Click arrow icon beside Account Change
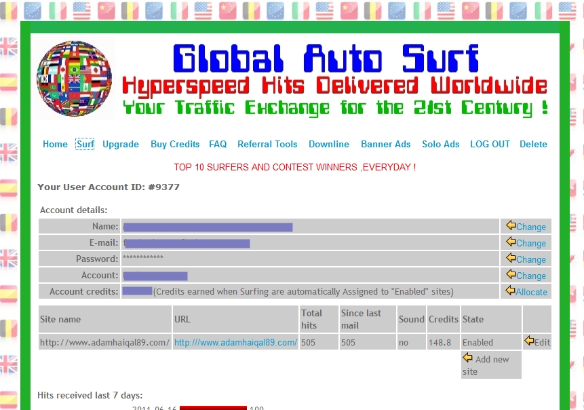This screenshot has height=410, width=584. (511, 274)
